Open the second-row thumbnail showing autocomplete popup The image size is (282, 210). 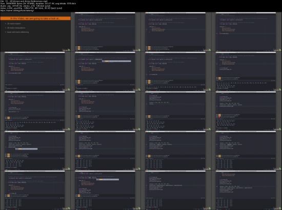coord(106,72)
